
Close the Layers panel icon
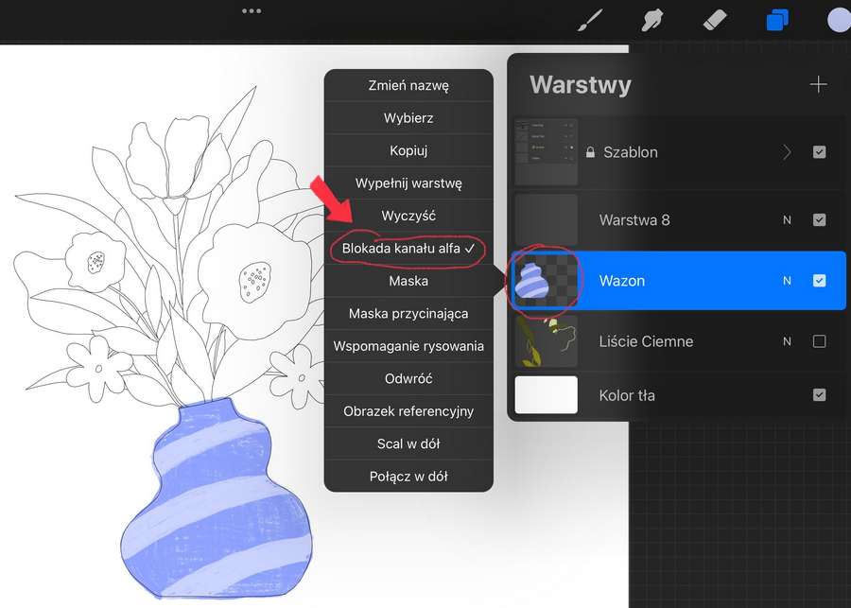point(777,21)
